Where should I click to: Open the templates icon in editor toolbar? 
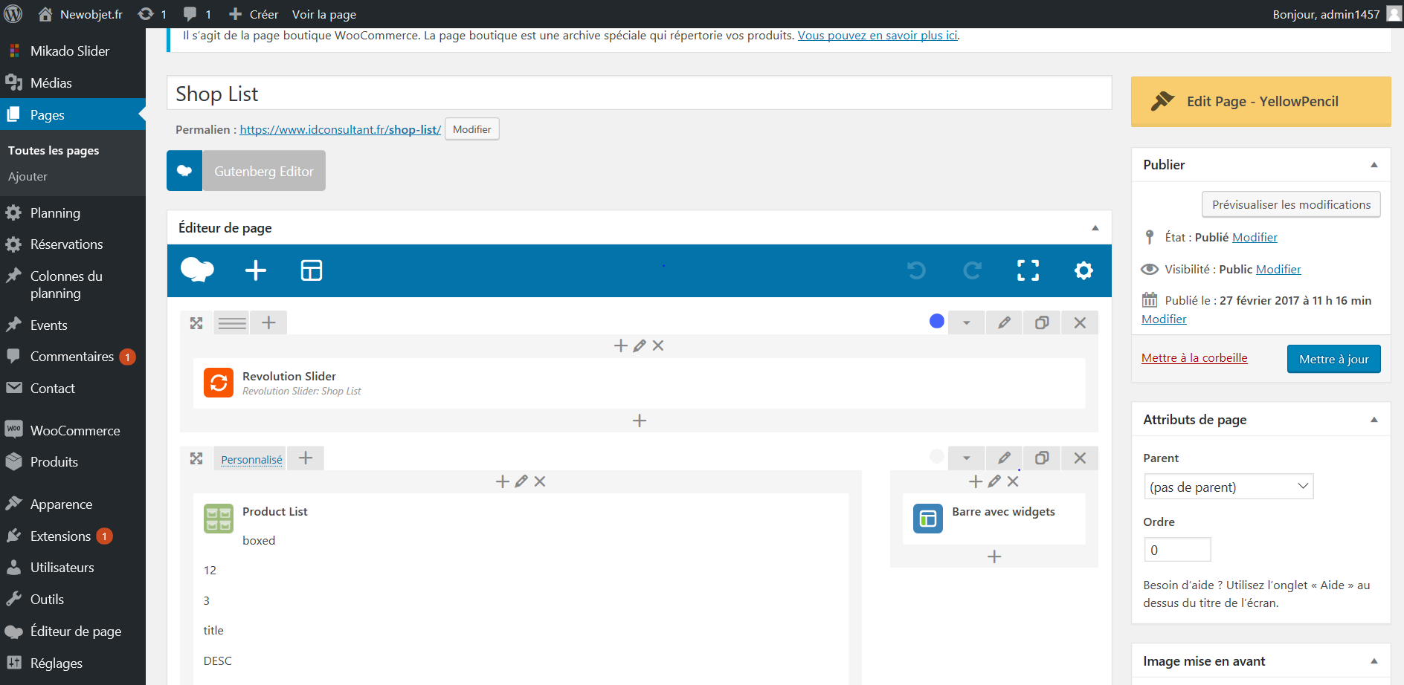pyautogui.click(x=311, y=270)
